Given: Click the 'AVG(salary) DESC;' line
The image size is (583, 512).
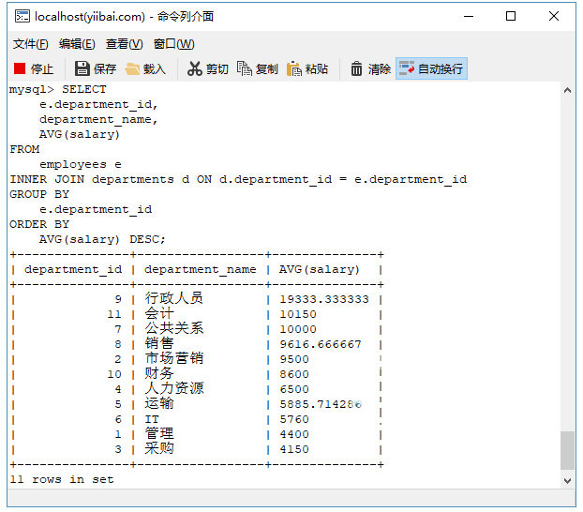Looking at the screenshot, I should [x=102, y=240].
